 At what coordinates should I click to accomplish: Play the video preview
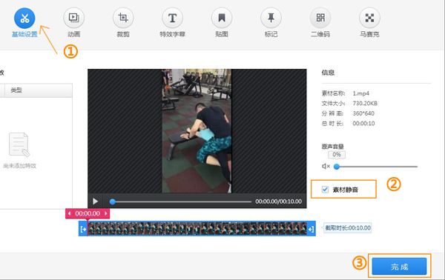pos(96,201)
